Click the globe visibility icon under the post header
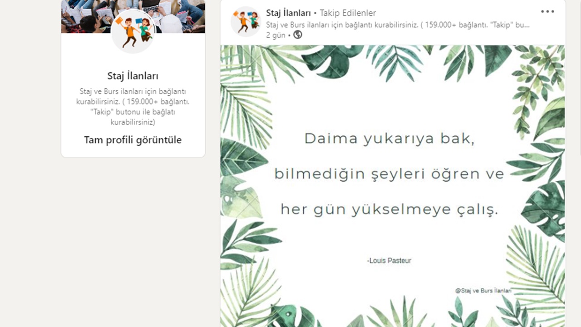 [x=298, y=35]
